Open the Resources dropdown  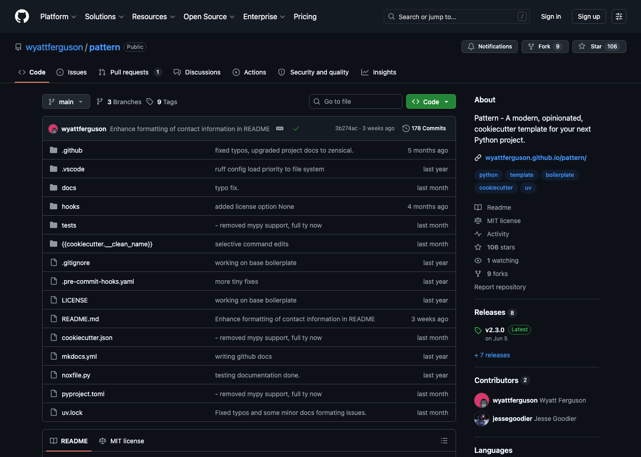click(x=153, y=16)
